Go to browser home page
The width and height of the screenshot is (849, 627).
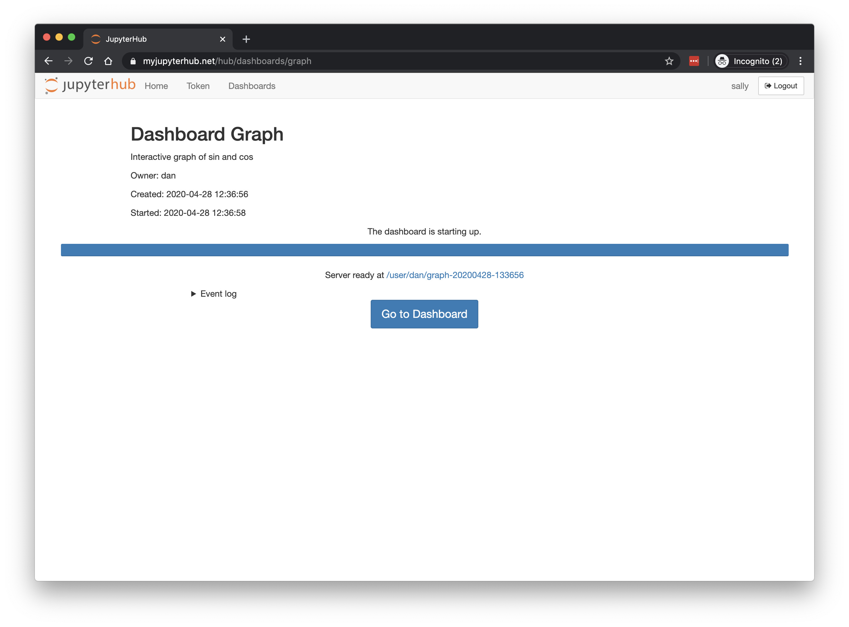click(x=108, y=61)
